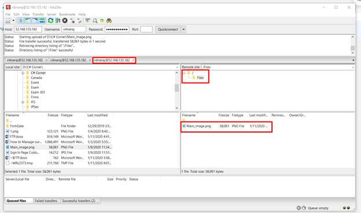Select the third highlighted connection tab

tap(112, 60)
